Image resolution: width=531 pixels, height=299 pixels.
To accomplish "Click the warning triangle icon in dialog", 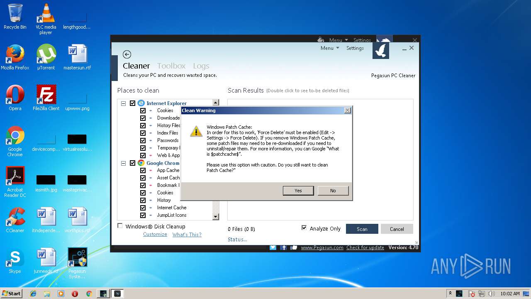I will (x=196, y=131).
